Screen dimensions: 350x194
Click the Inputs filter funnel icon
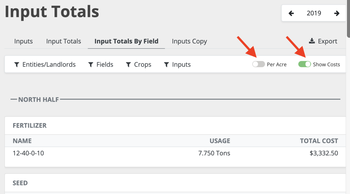(x=167, y=65)
